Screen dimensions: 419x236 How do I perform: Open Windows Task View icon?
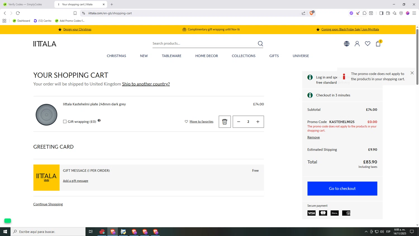(91, 232)
